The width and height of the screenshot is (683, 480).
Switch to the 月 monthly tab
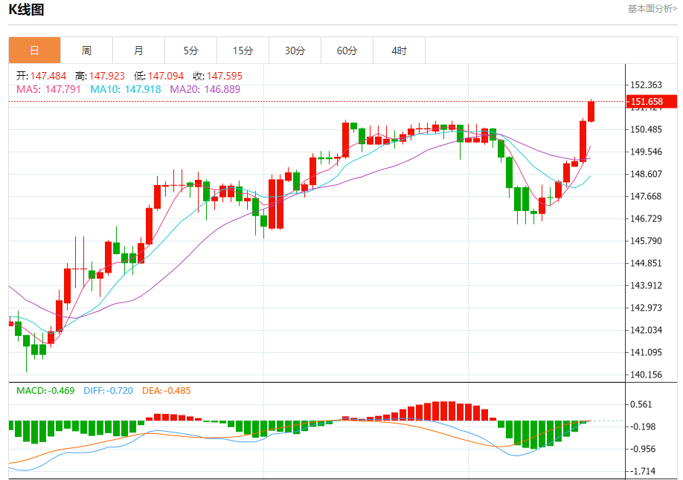(138, 51)
